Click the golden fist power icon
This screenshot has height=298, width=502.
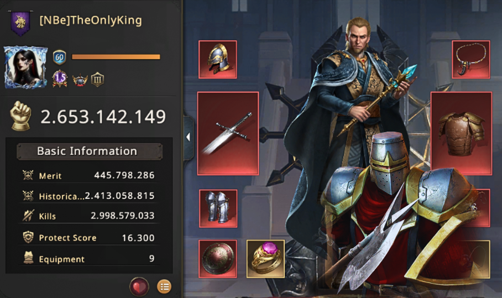(21, 116)
